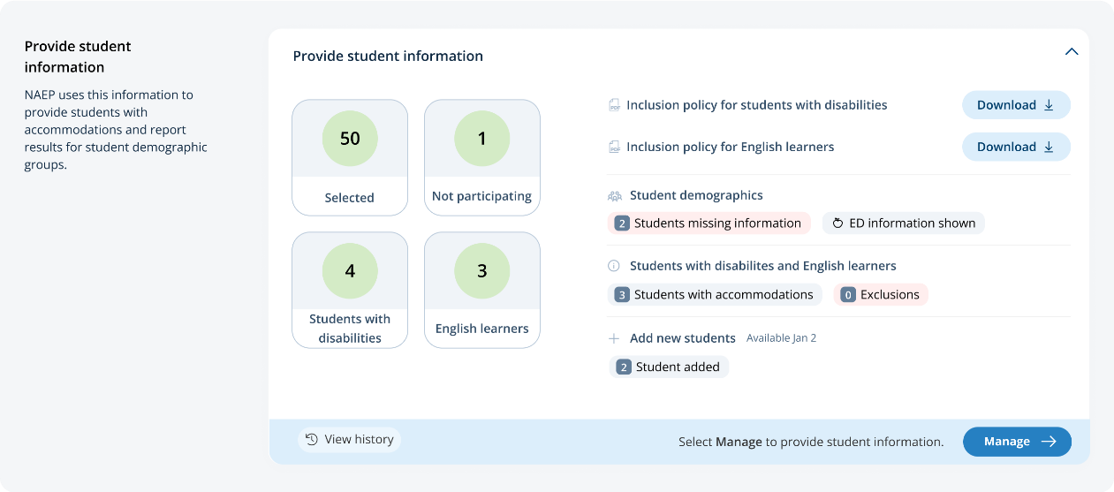
Task: Click the info icon beside Students with disabilities
Action: point(614,266)
